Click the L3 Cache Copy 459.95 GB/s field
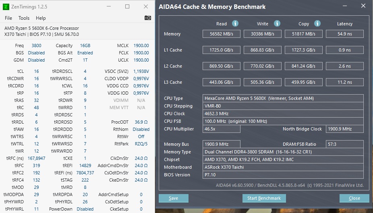Image resolution: width=373 pixels, height=213 pixels. (x=304, y=82)
